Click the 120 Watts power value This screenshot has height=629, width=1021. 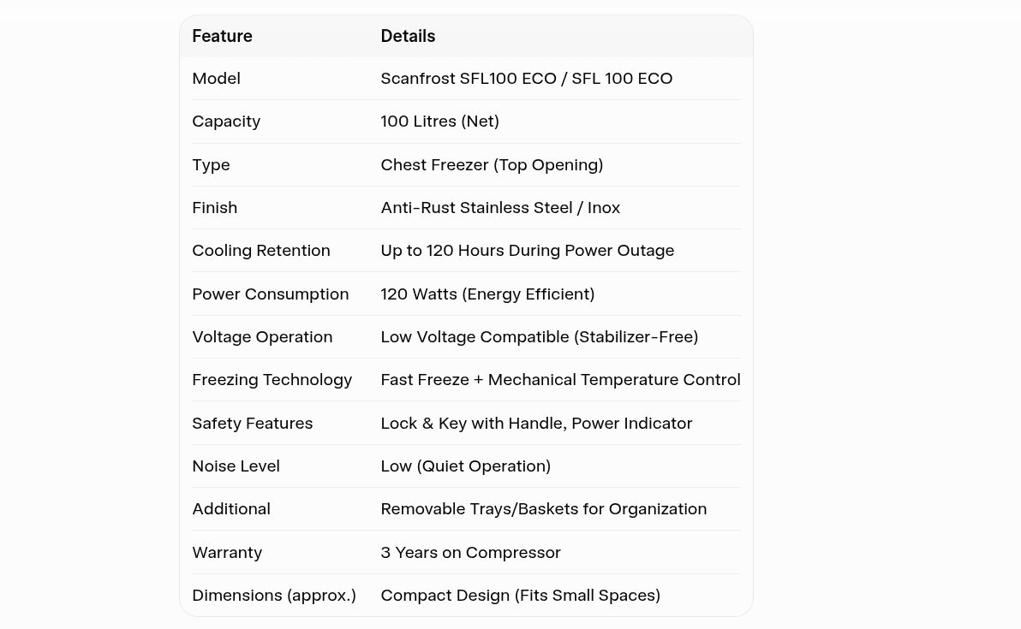click(487, 294)
